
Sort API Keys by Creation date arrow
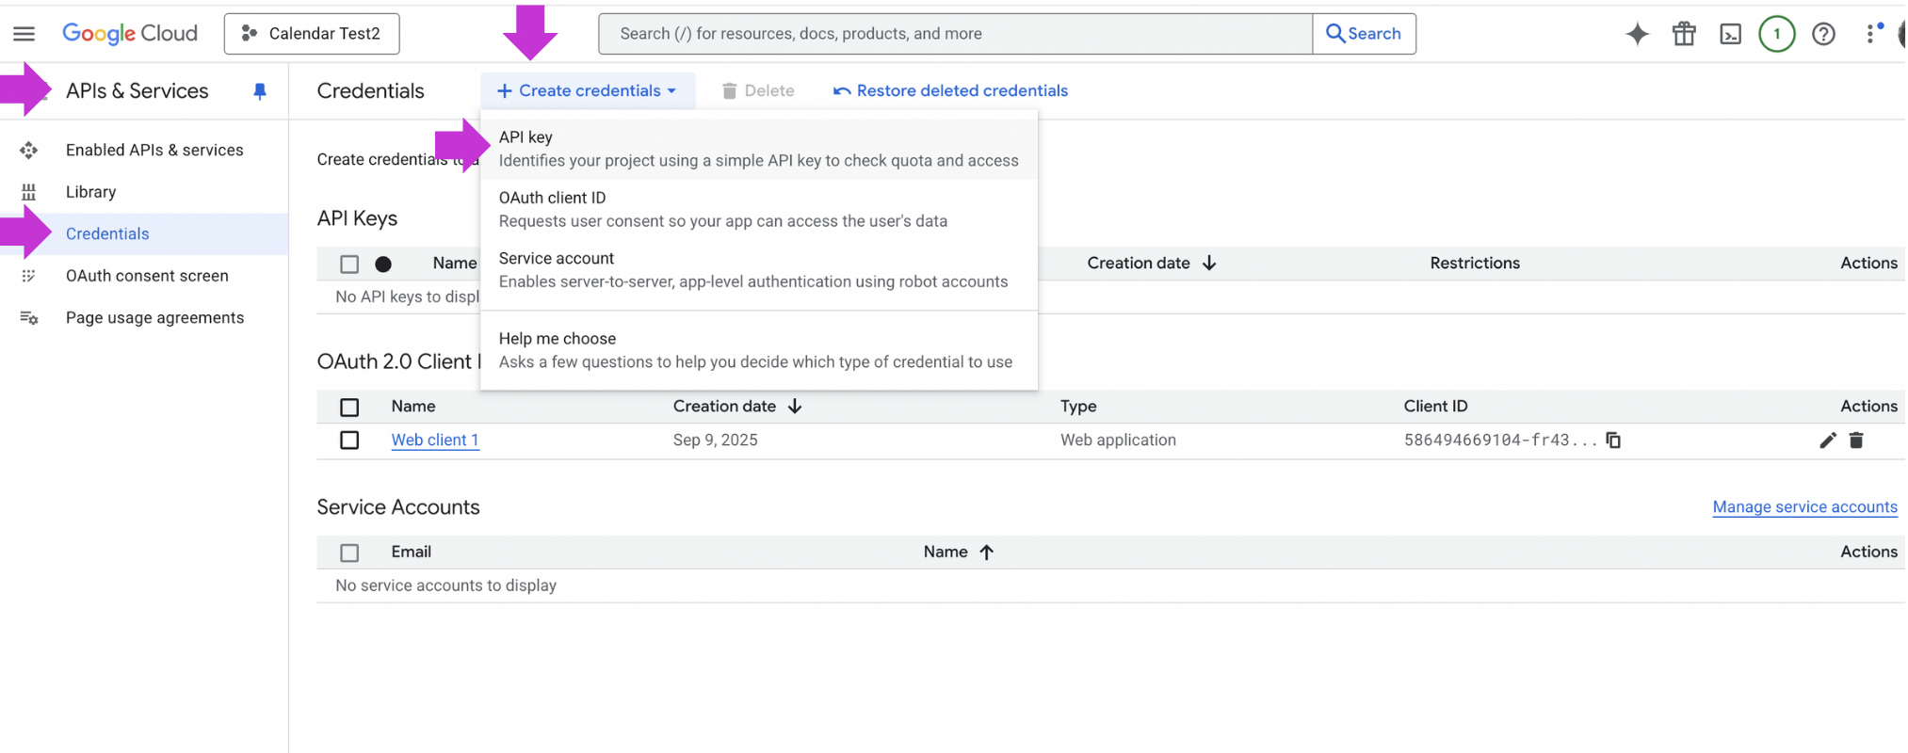pos(1210,264)
